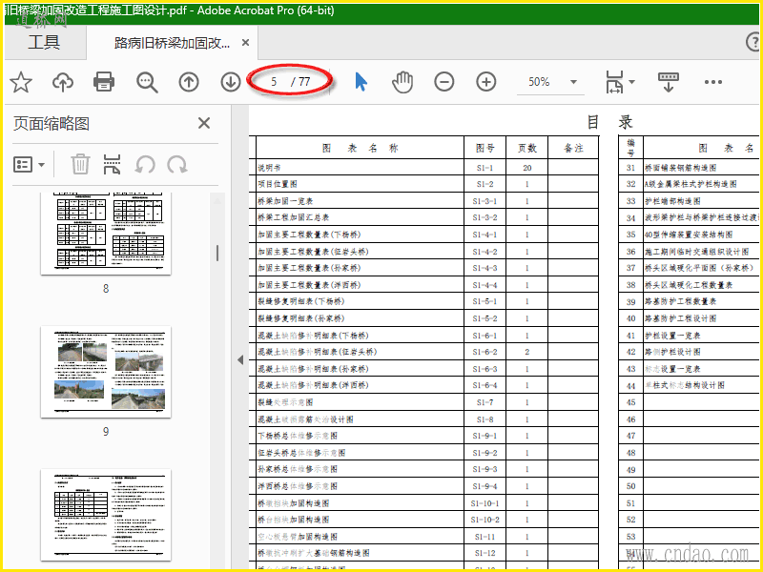Open the help question mark icon
The height and width of the screenshot is (572, 763).
pos(753,42)
